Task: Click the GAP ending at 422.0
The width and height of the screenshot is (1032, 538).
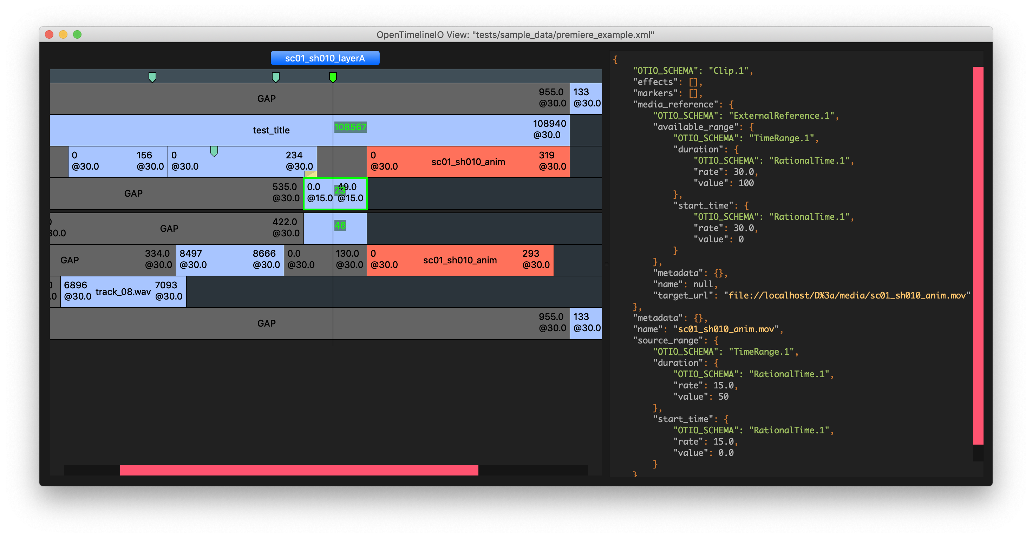Action: (x=169, y=229)
